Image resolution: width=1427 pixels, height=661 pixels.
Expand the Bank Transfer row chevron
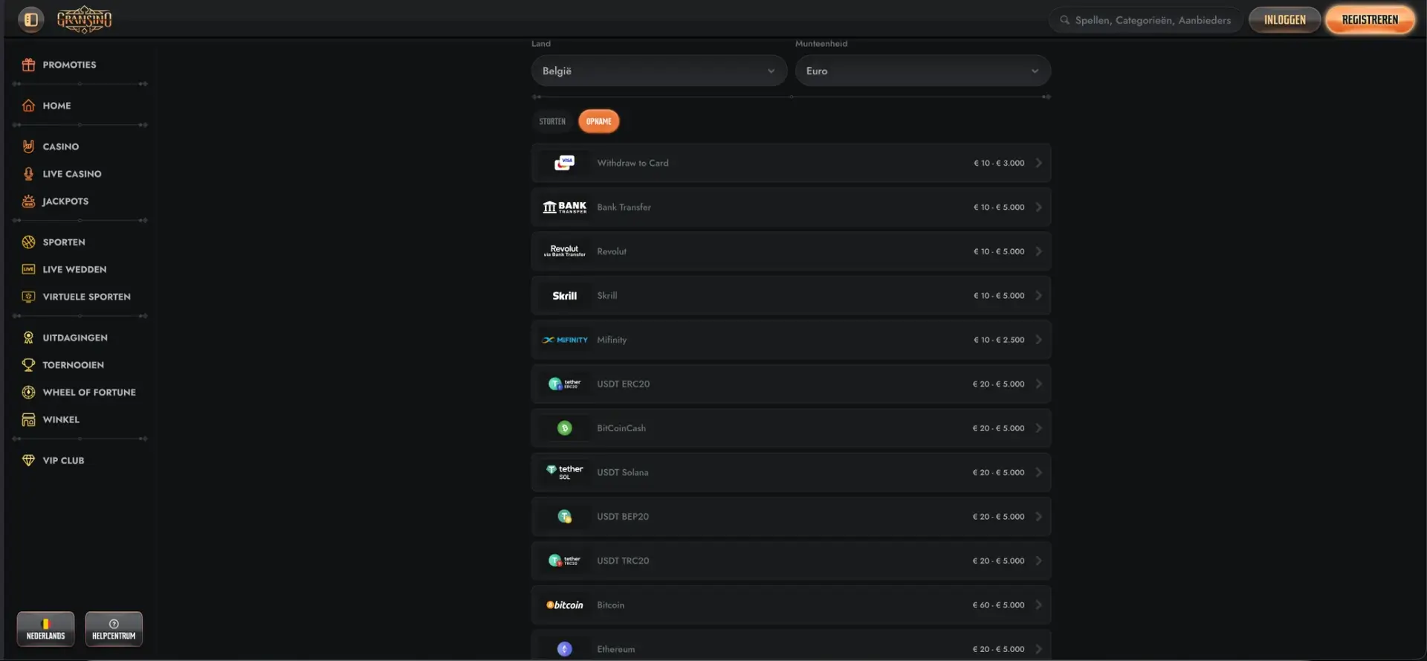[1039, 207]
